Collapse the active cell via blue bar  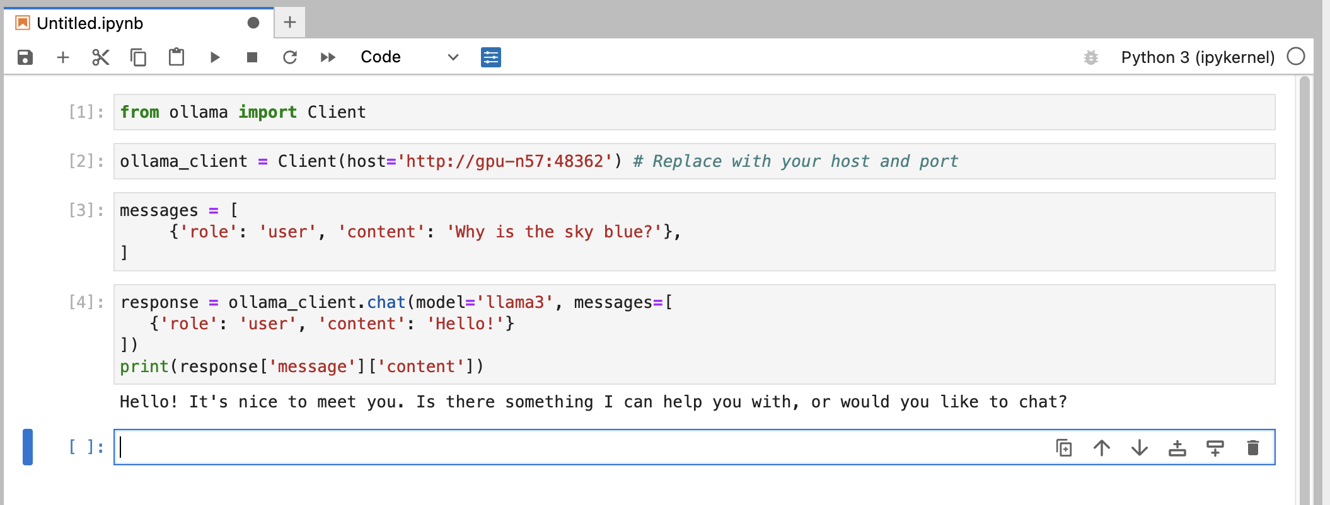coord(28,447)
